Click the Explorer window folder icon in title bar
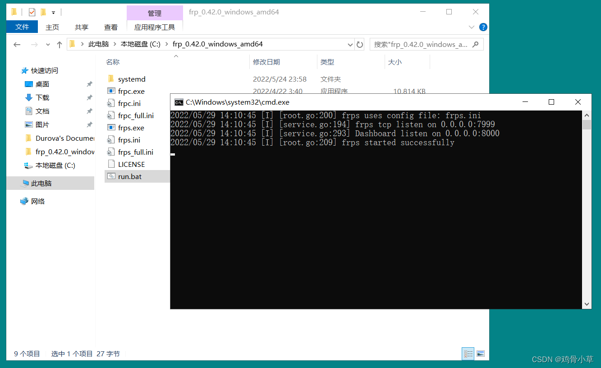The width and height of the screenshot is (601, 368). pyautogui.click(x=14, y=12)
